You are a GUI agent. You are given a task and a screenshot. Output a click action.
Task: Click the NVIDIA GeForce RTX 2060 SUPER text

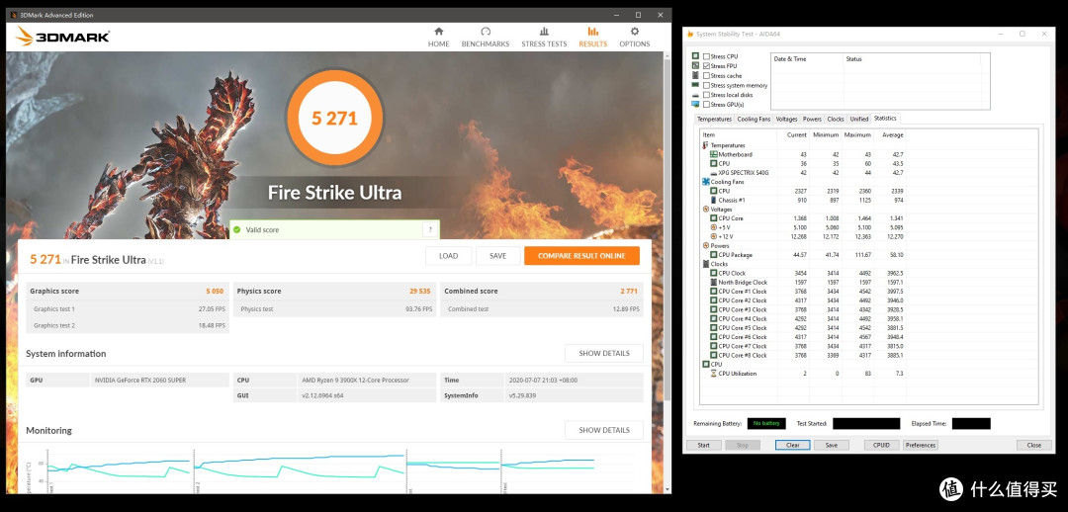pyautogui.click(x=139, y=380)
